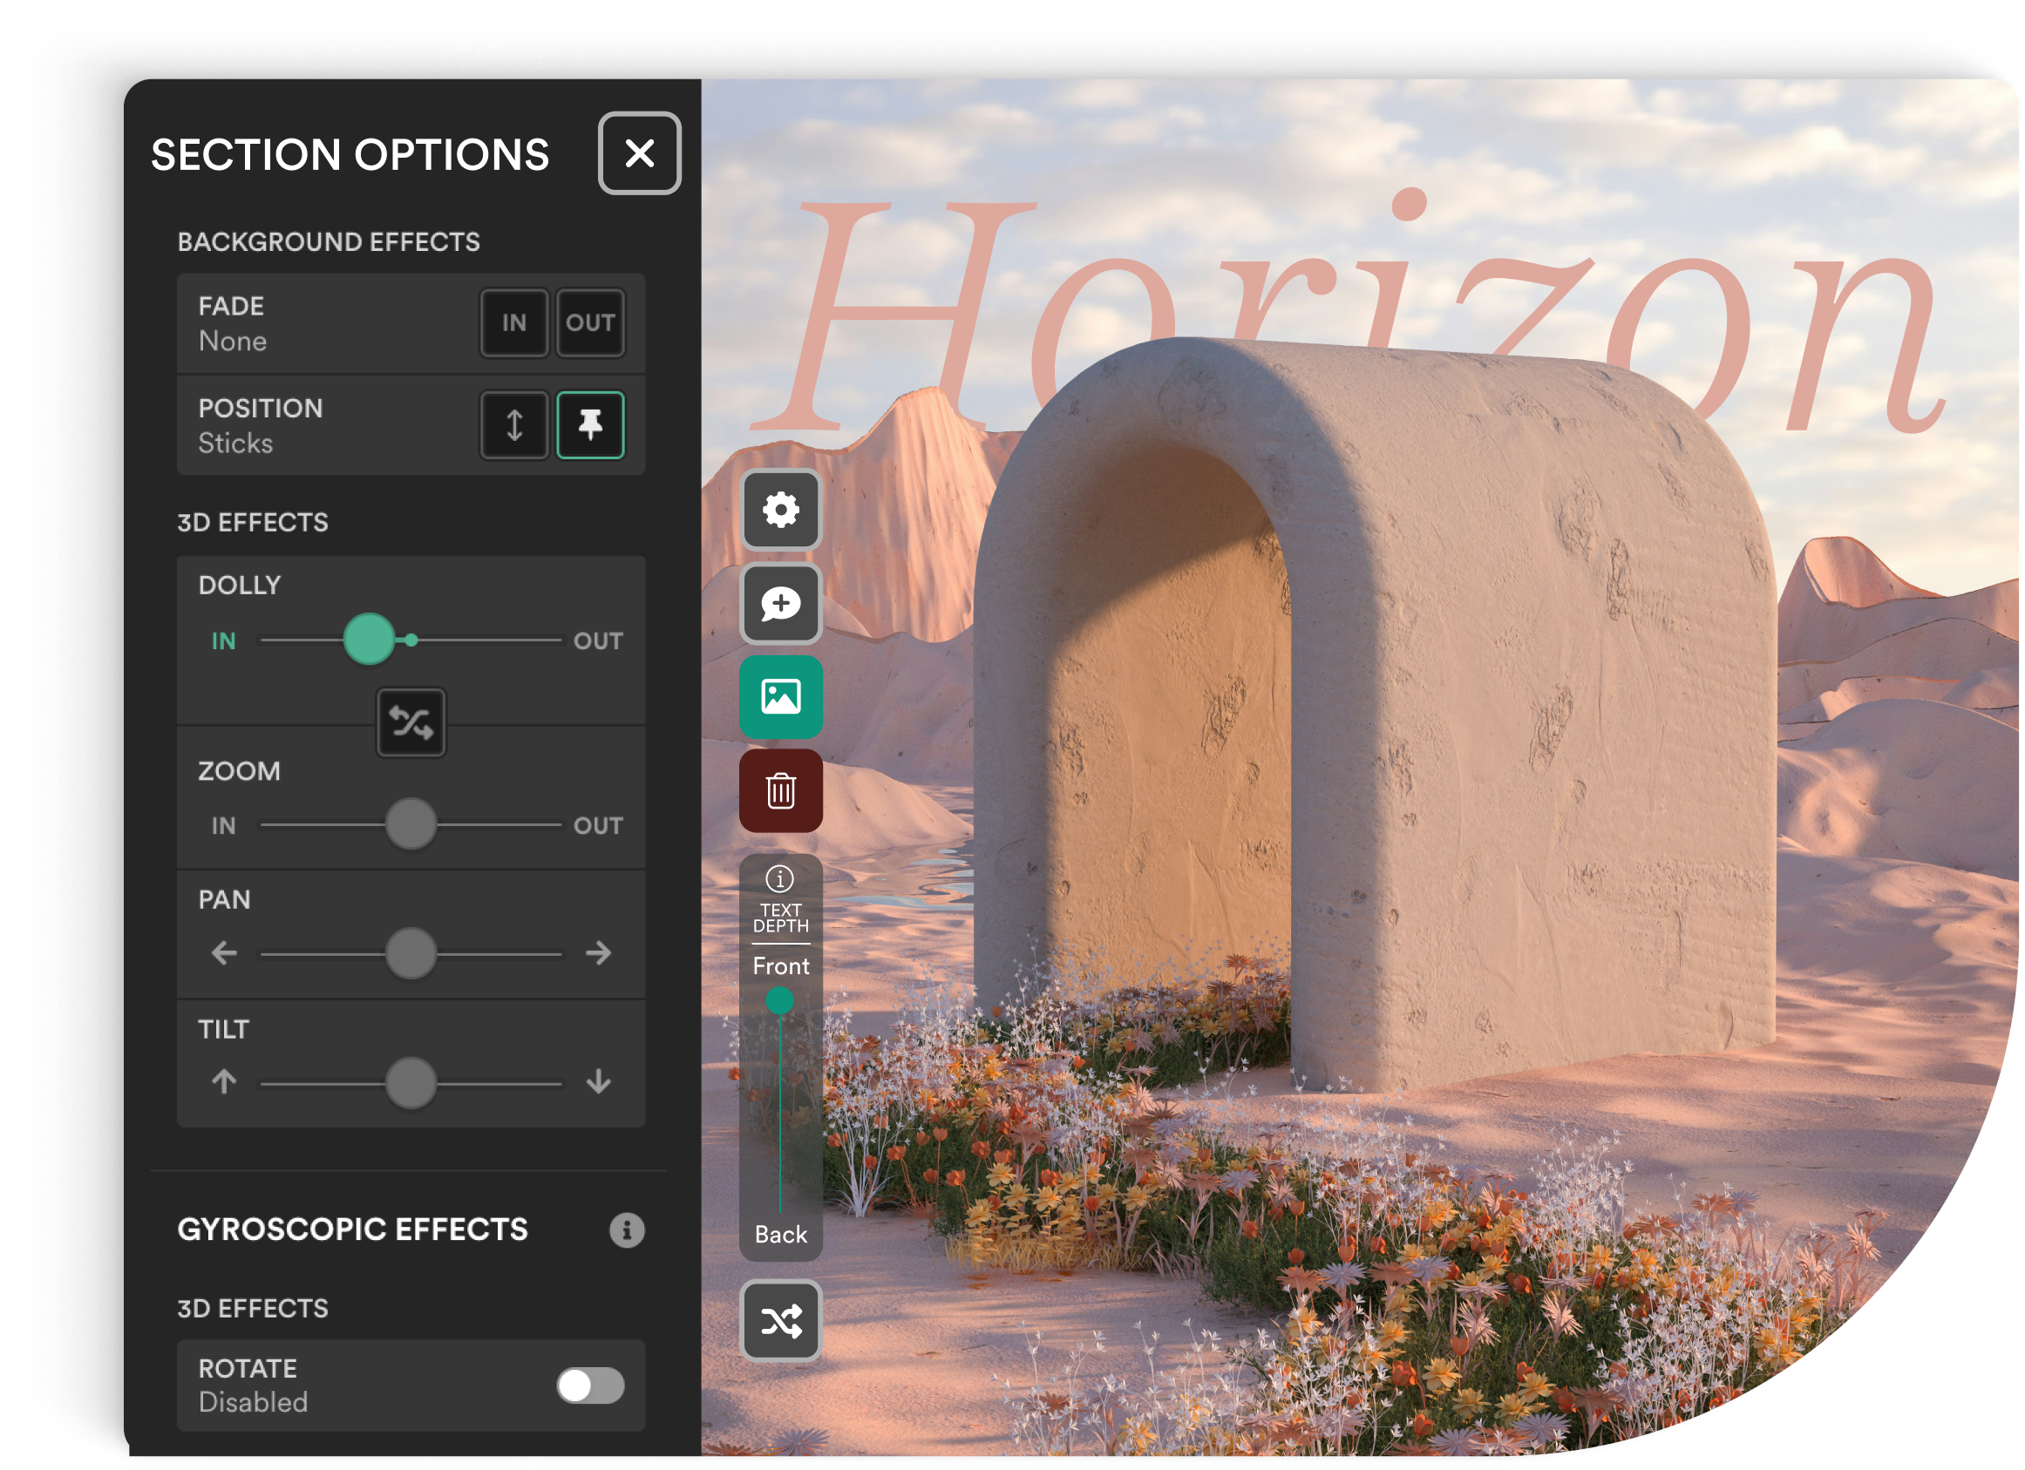Click the red delete trash icon

[x=780, y=789]
